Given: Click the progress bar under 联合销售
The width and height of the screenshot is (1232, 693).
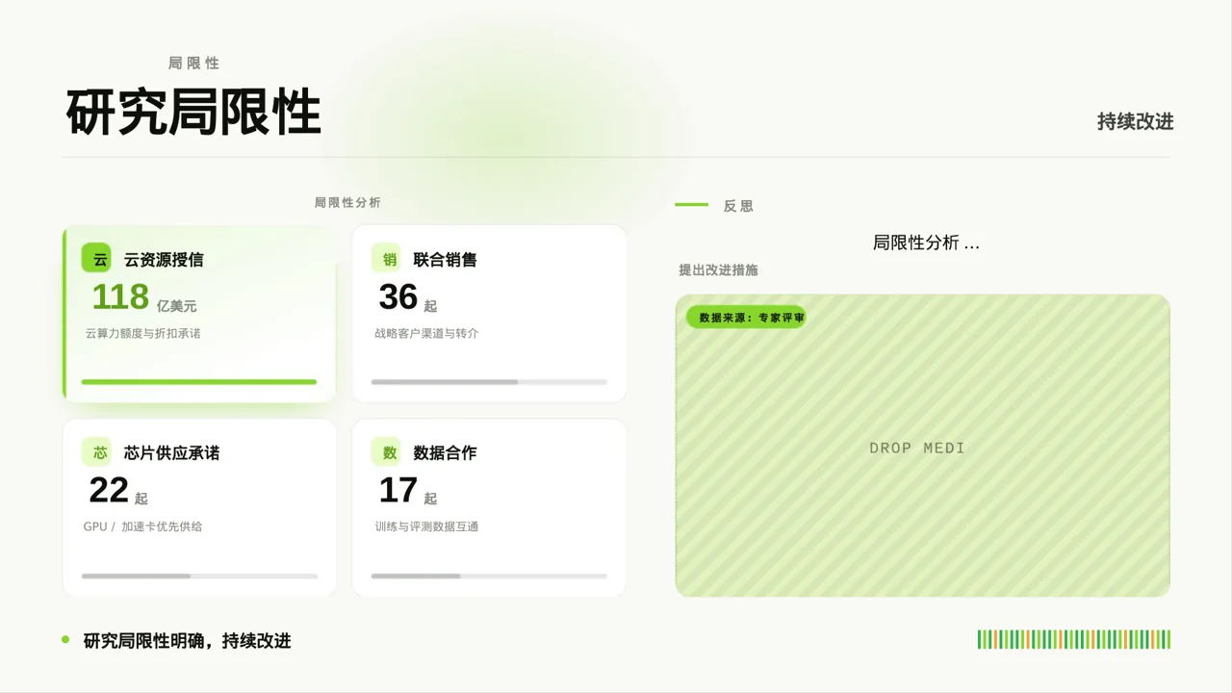Looking at the screenshot, I should click(x=489, y=382).
